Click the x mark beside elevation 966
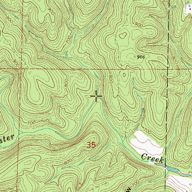 [x=135, y=57]
